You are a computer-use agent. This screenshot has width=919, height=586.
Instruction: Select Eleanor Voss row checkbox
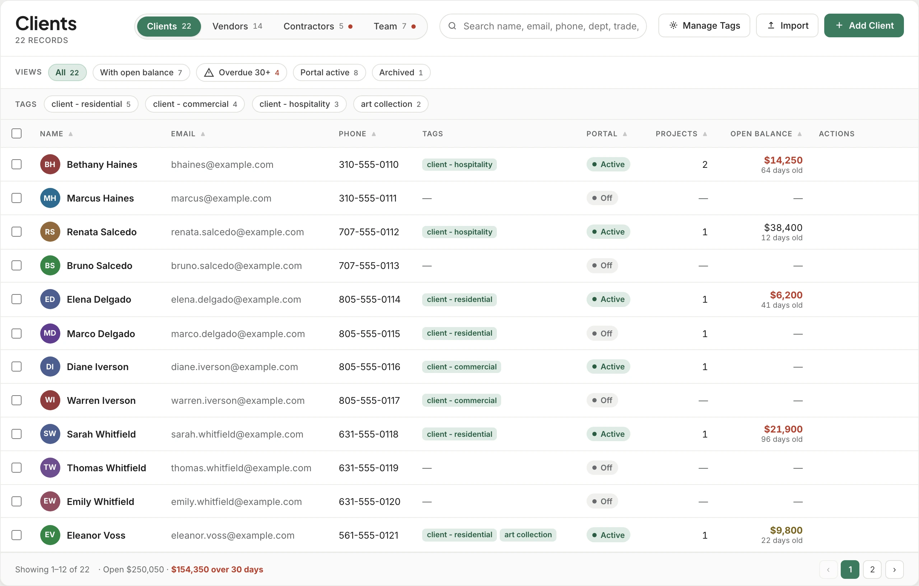click(17, 535)
